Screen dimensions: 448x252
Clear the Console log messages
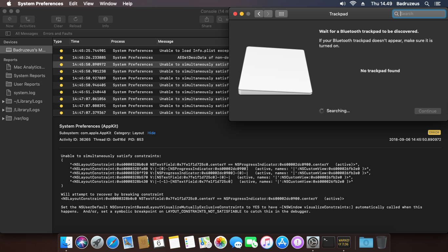point(58,19)
